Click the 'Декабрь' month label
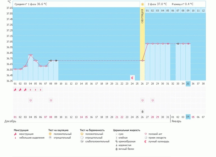Image resolution: width=216 pixels, height=157 pixels. 10,121
